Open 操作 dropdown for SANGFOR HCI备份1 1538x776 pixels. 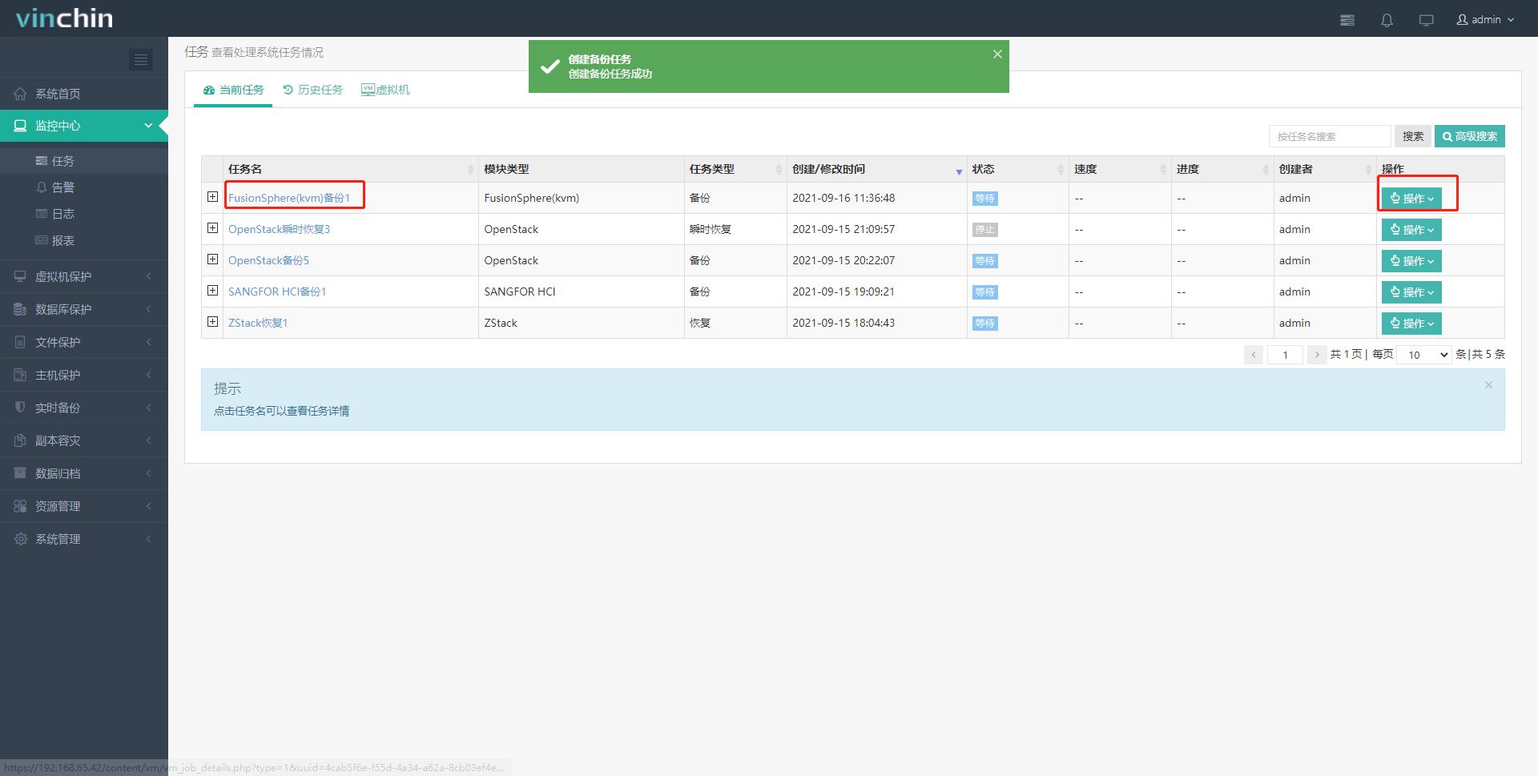pos(1411,292)
